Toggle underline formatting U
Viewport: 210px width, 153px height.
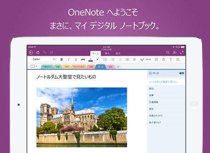click(x=76, y=60)
